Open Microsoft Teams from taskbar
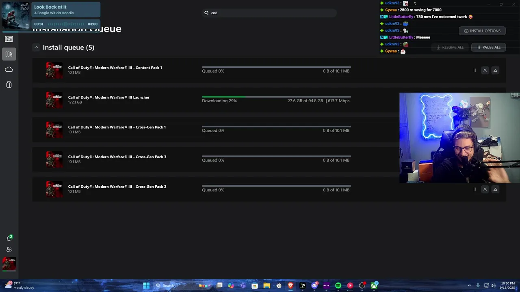This screenshot has width=520, height=292. [x=243, y=286]
